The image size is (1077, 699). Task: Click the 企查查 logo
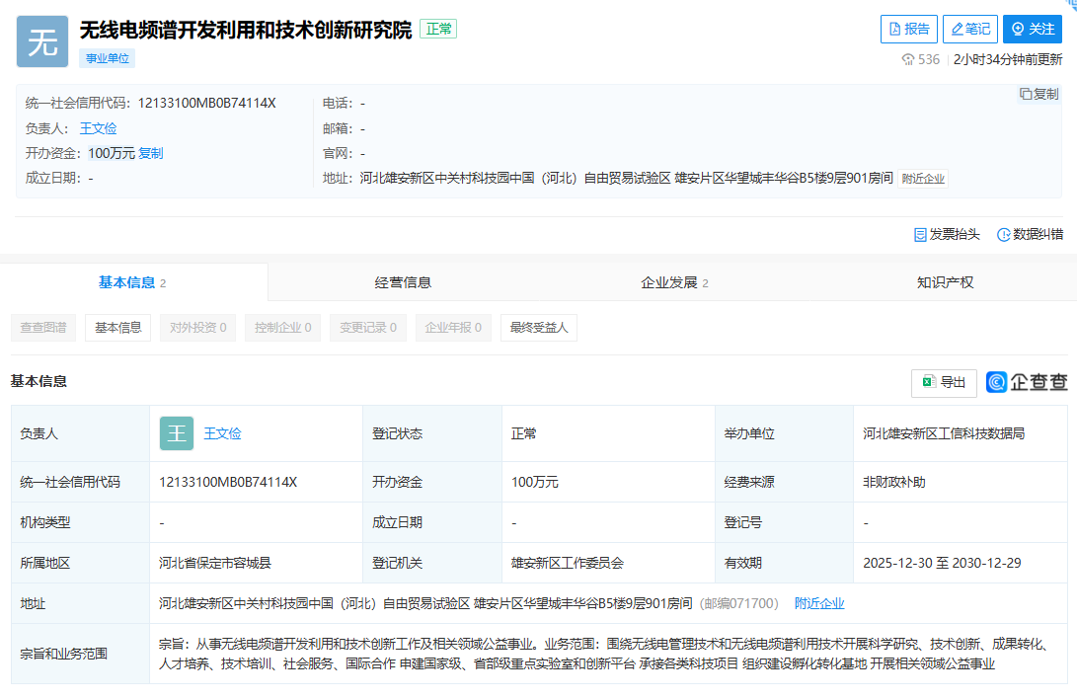pos(1027,383)
